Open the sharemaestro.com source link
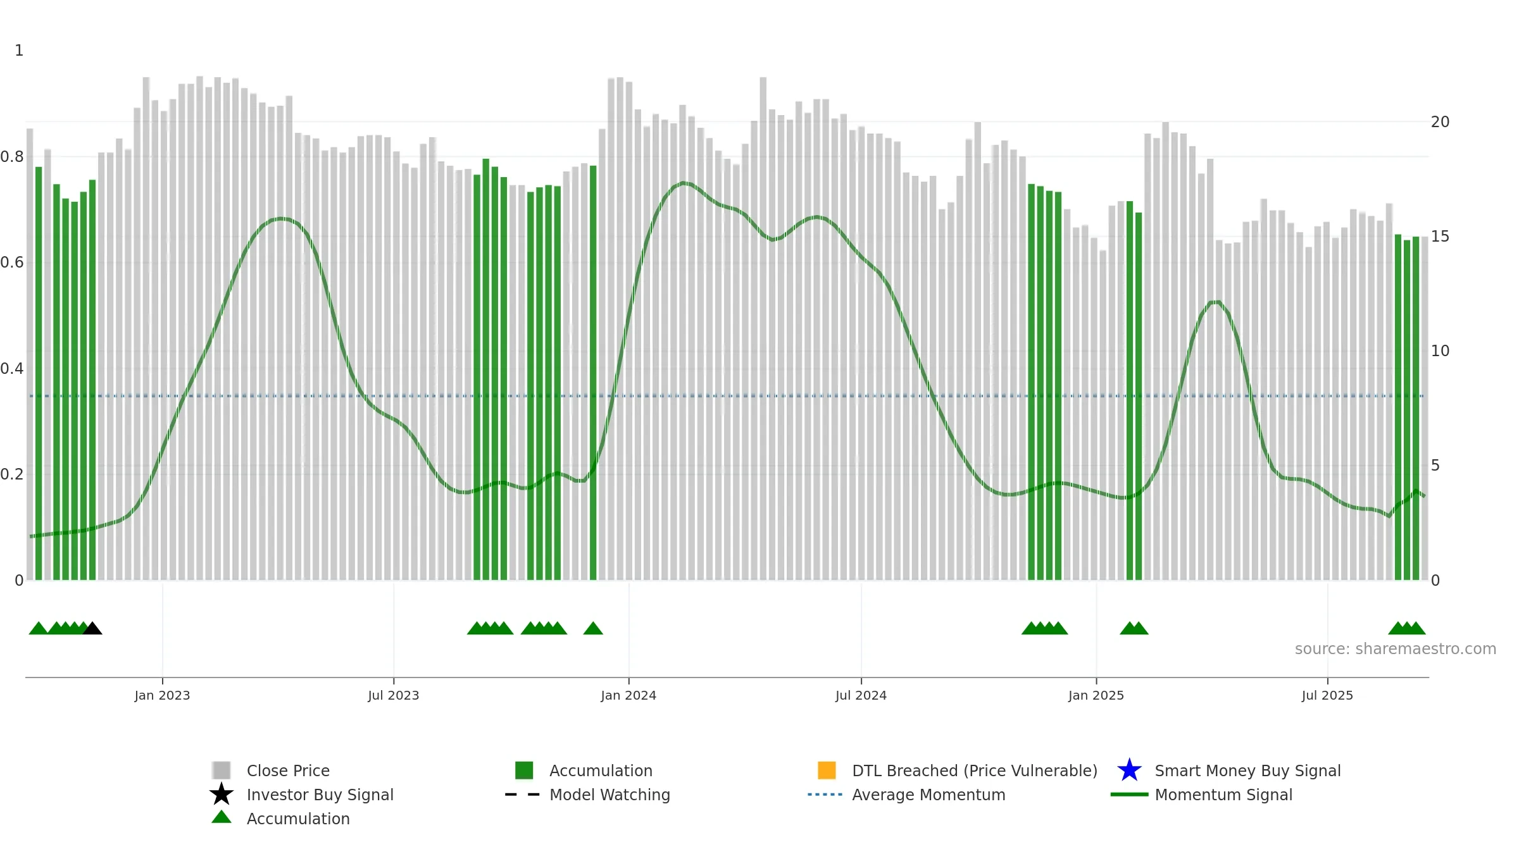The height and width of the screenshot is (854, 1519). (1395, 649)
